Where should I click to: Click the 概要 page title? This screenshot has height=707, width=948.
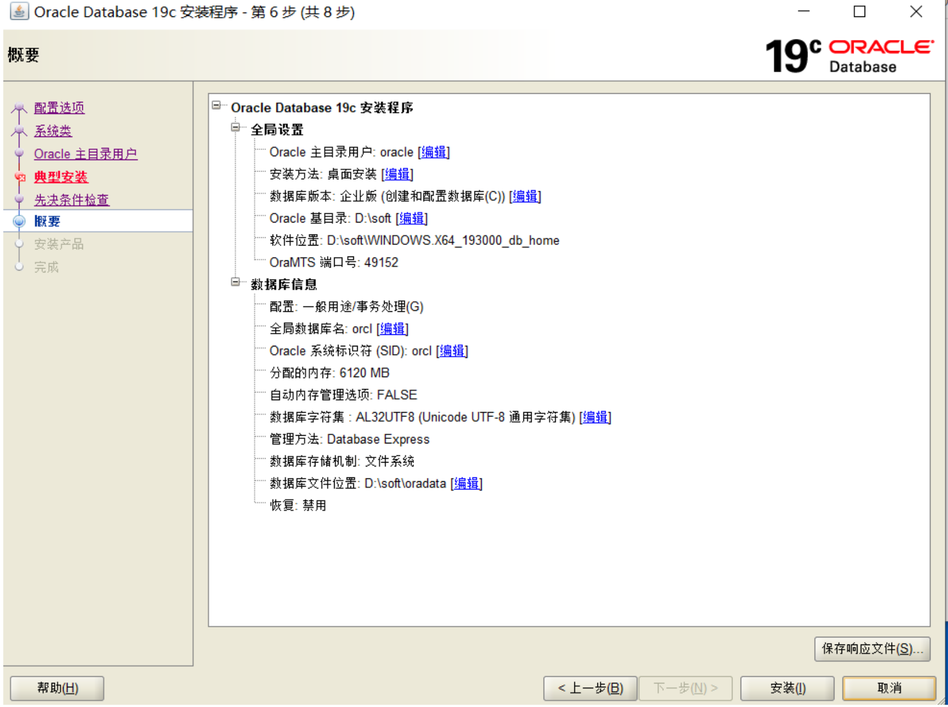(23, 55)
